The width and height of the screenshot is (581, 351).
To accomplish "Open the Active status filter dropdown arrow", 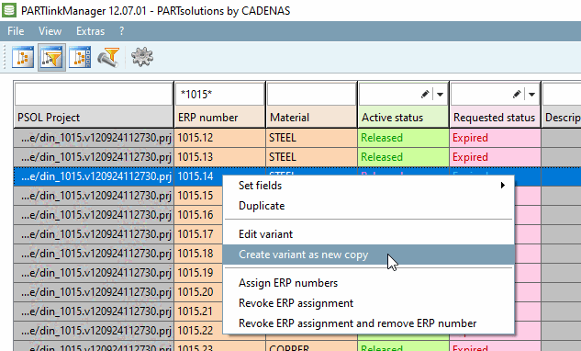I will (x=440, y=95).
